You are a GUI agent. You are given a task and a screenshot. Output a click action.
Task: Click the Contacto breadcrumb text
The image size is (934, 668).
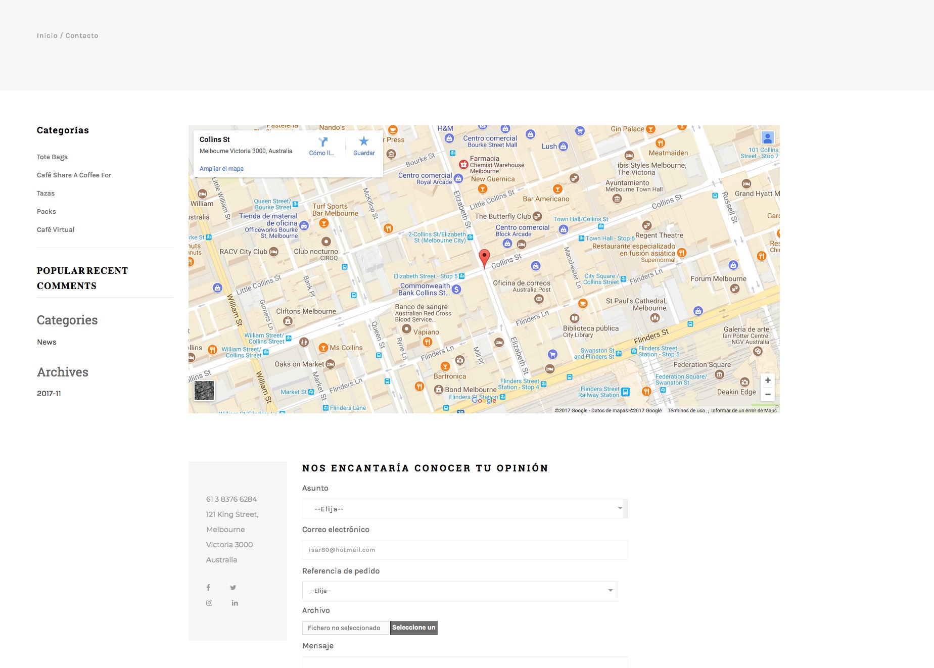(82, 36)
